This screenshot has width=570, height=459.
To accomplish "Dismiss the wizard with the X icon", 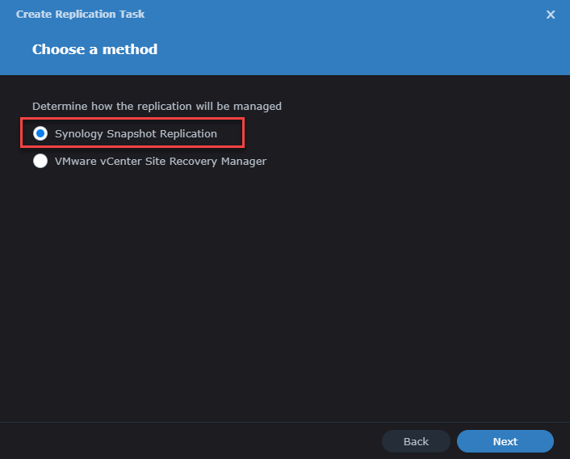I will (551, 15).
